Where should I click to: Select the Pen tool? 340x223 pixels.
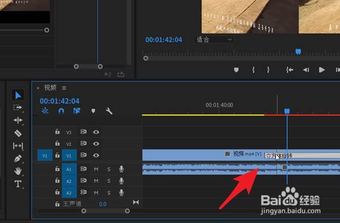point(18,158)
